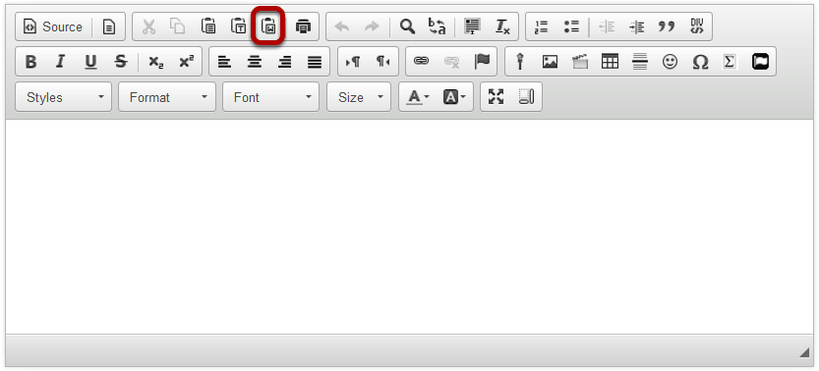Toggle Bold formatting
Viewport: 819px width, 371px height.
click(x=30, y=62)
